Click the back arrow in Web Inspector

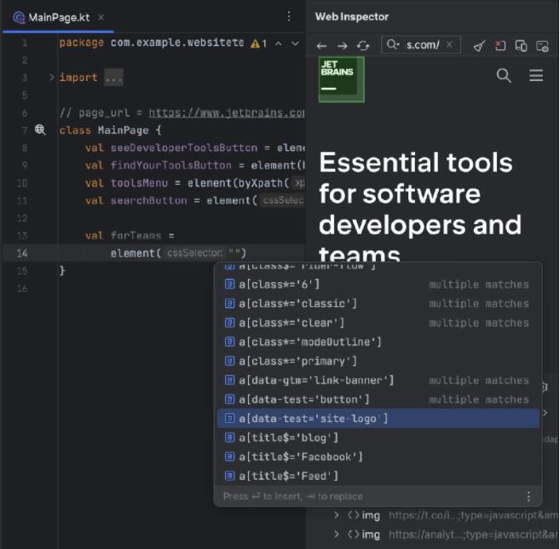click(321, 45)
